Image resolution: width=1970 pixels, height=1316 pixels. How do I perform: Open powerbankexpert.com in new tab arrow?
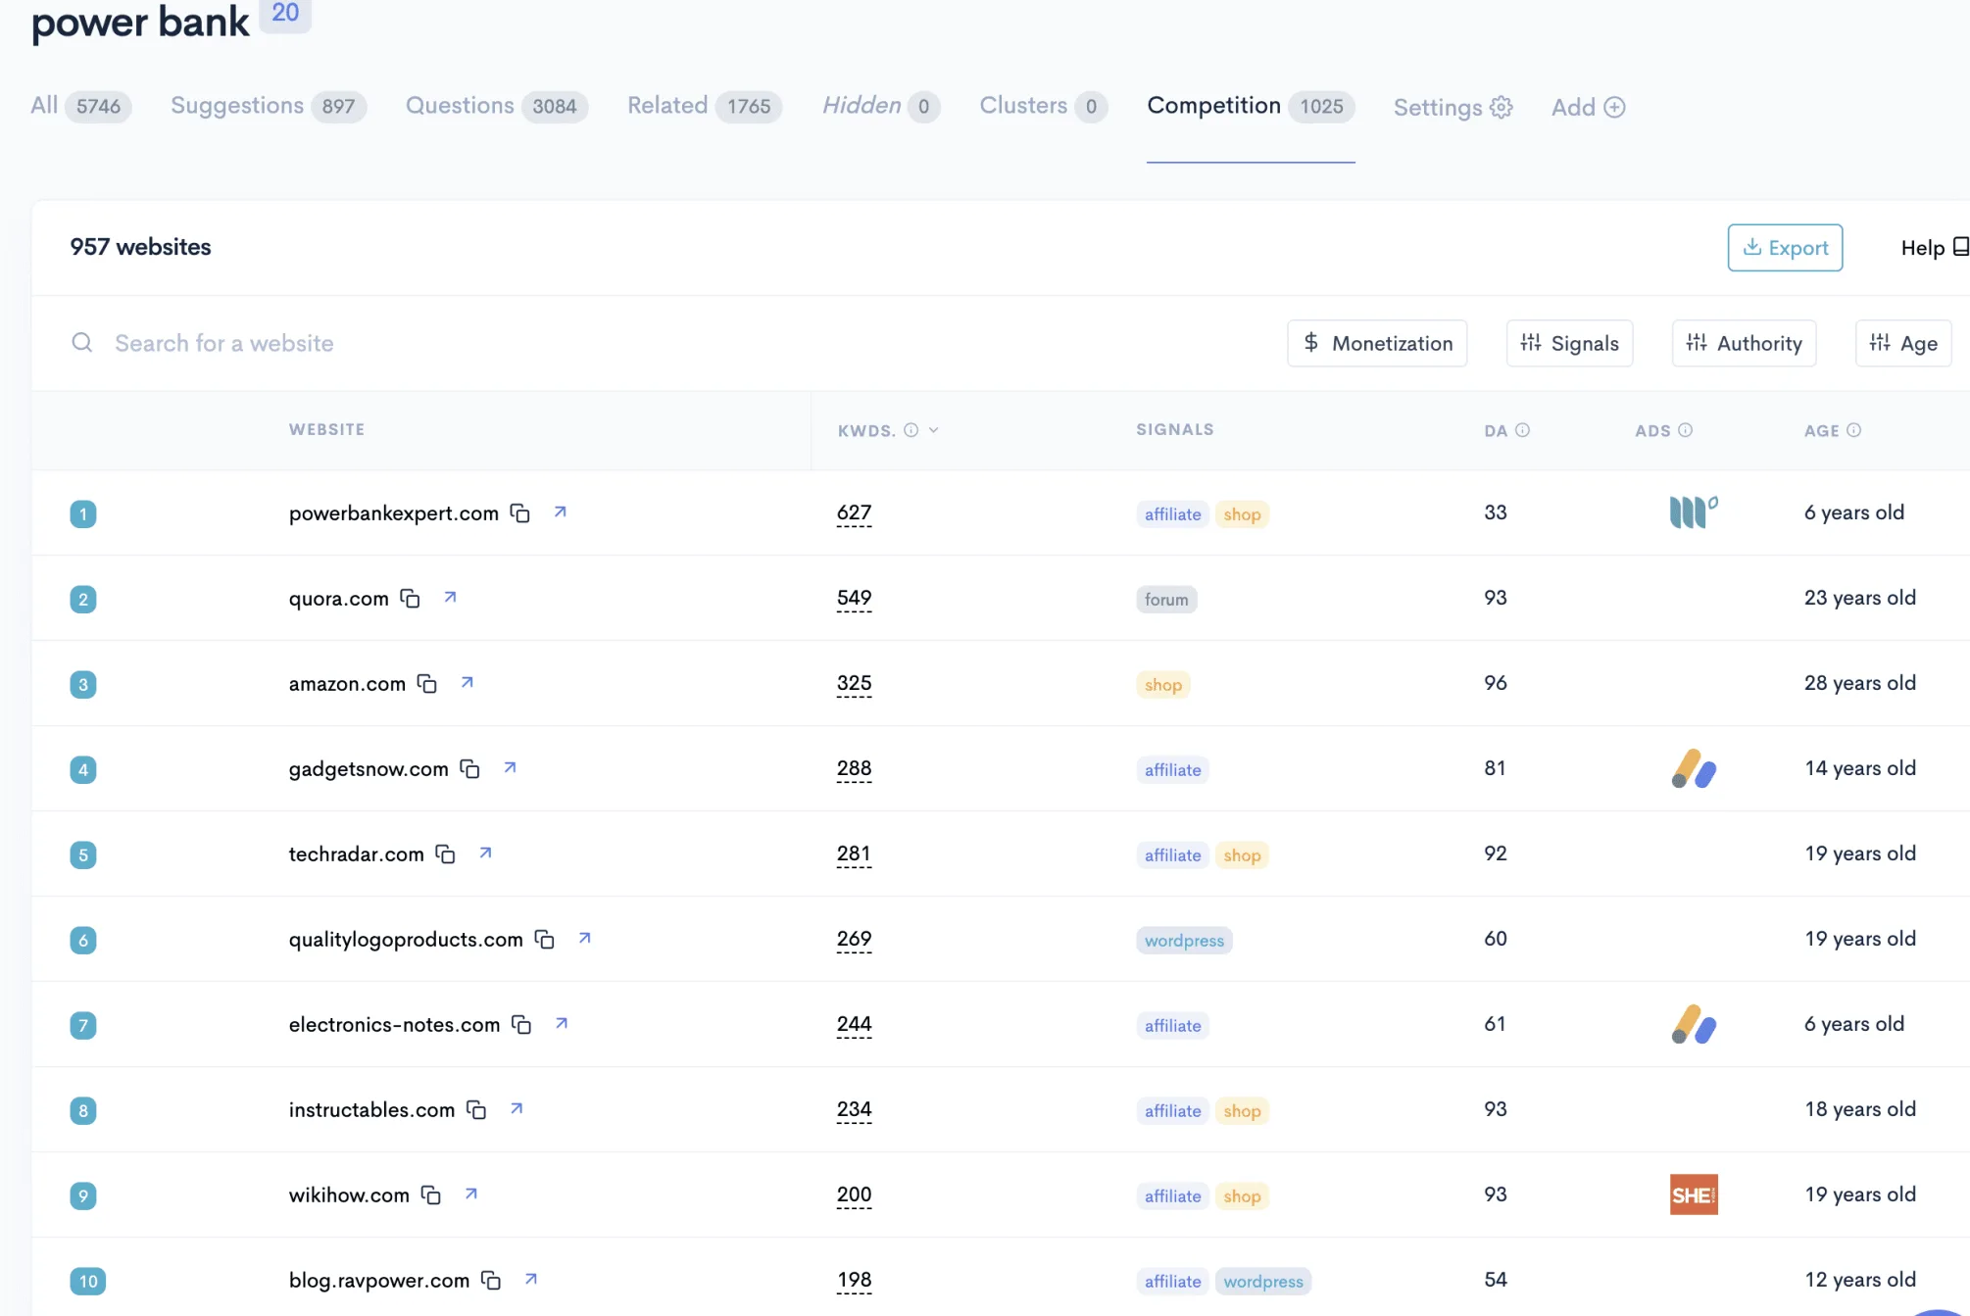pyautogui.click(x=561, y=512)
